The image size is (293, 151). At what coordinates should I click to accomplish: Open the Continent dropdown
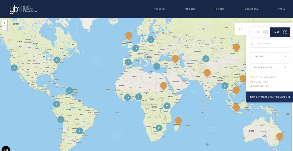pos(270,56)
